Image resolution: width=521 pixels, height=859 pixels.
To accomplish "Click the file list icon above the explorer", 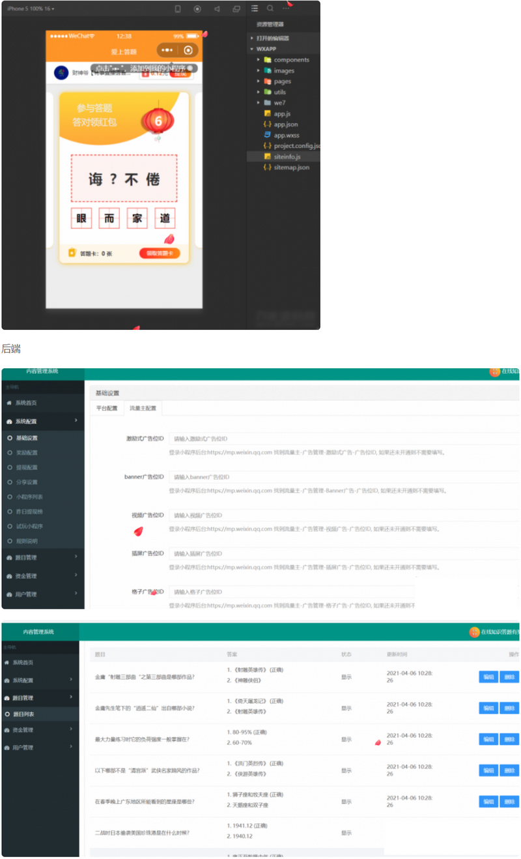I will point(255,8).
